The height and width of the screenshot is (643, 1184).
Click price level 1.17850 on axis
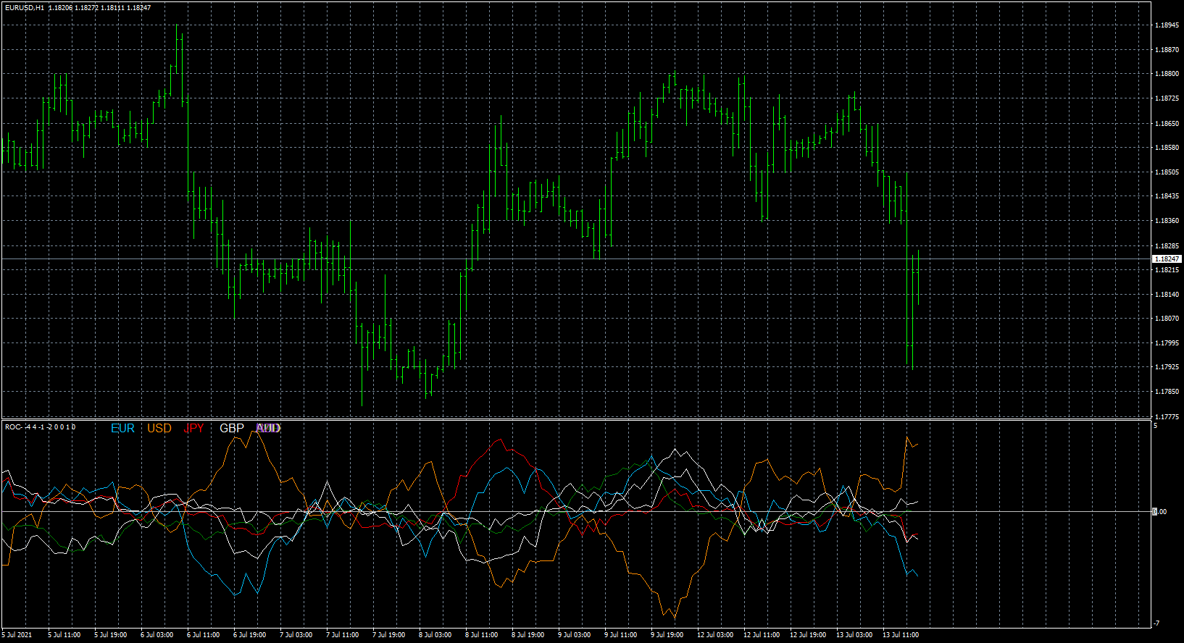click(x=1165, y=392)
